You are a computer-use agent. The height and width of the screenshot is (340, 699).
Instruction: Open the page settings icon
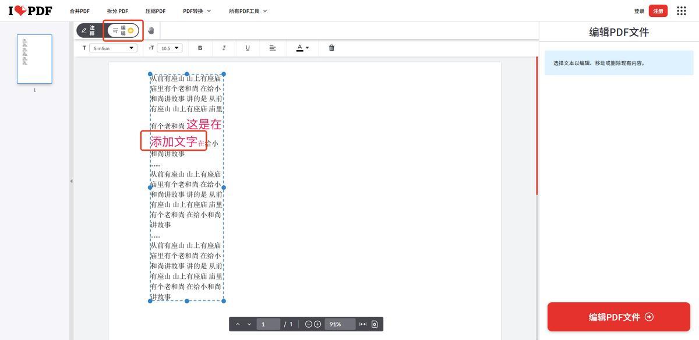tap(375, 324)
